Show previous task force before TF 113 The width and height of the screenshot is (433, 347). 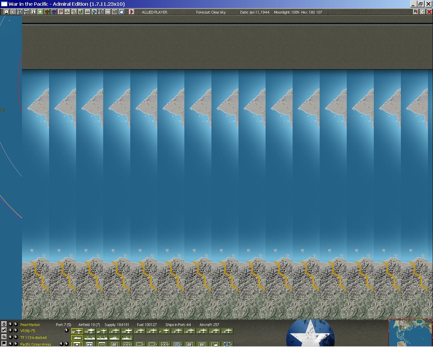point(10,337)
